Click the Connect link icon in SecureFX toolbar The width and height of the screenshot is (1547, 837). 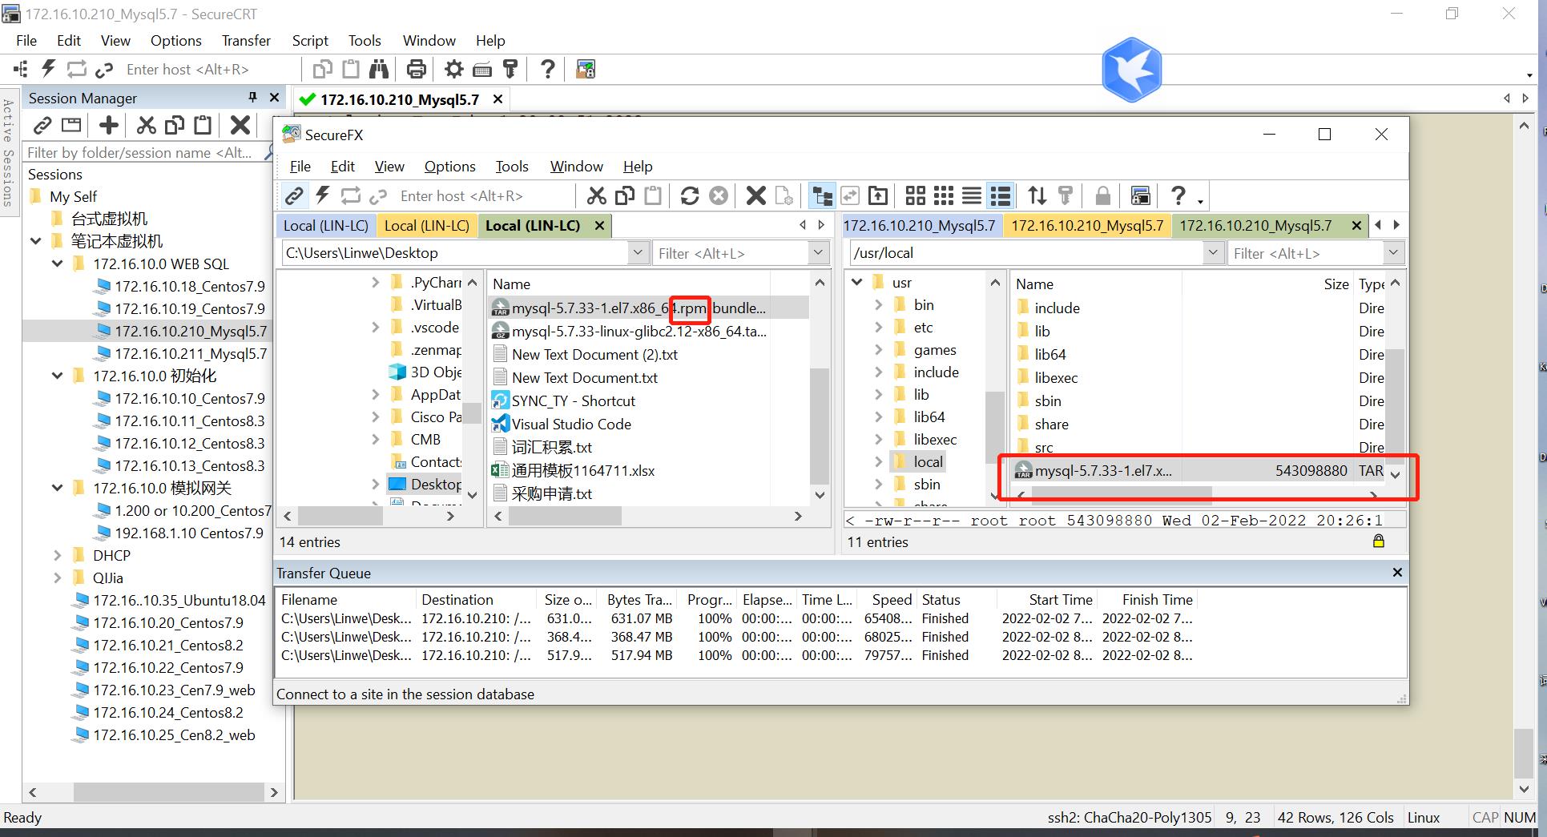[294, 195]
